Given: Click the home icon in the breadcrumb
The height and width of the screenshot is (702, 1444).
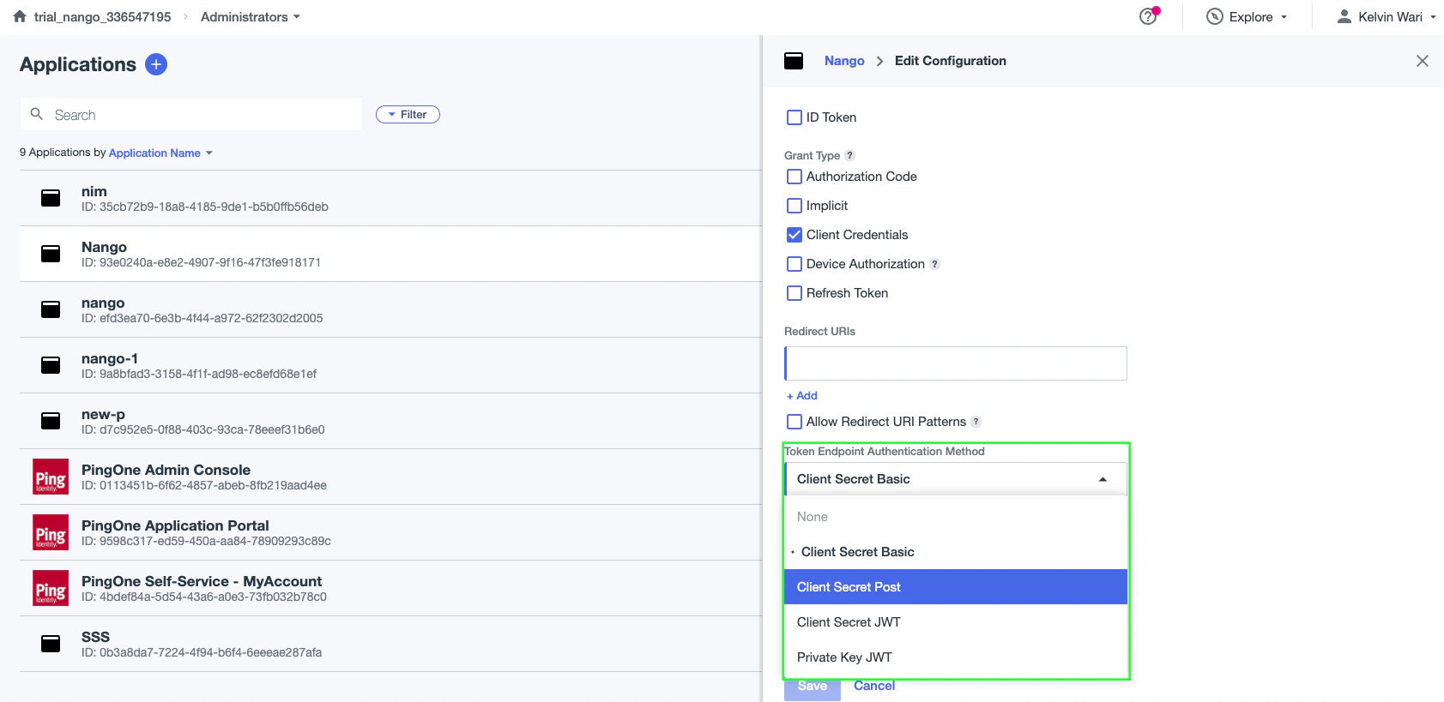Looking at the screenshot, I should (20, 16).
